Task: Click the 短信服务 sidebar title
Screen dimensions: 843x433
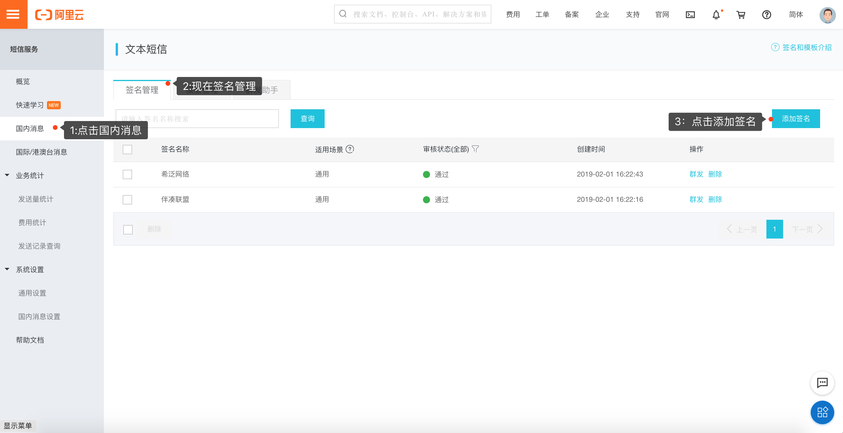Action: coord(24,49)
